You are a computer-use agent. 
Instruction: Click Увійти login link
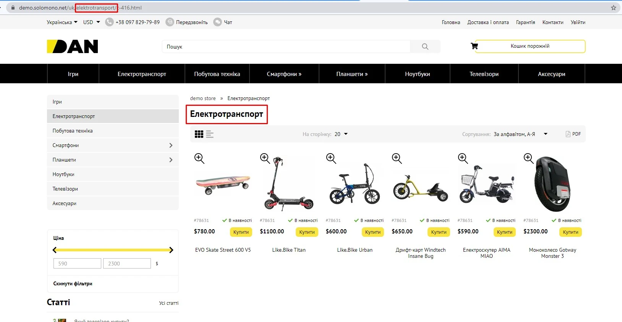click(578, 22)
